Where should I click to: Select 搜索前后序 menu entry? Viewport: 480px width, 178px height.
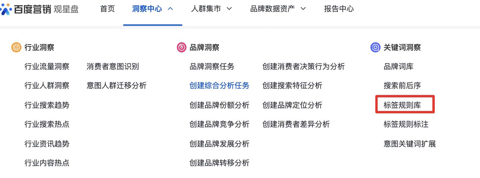coord(402,86)
